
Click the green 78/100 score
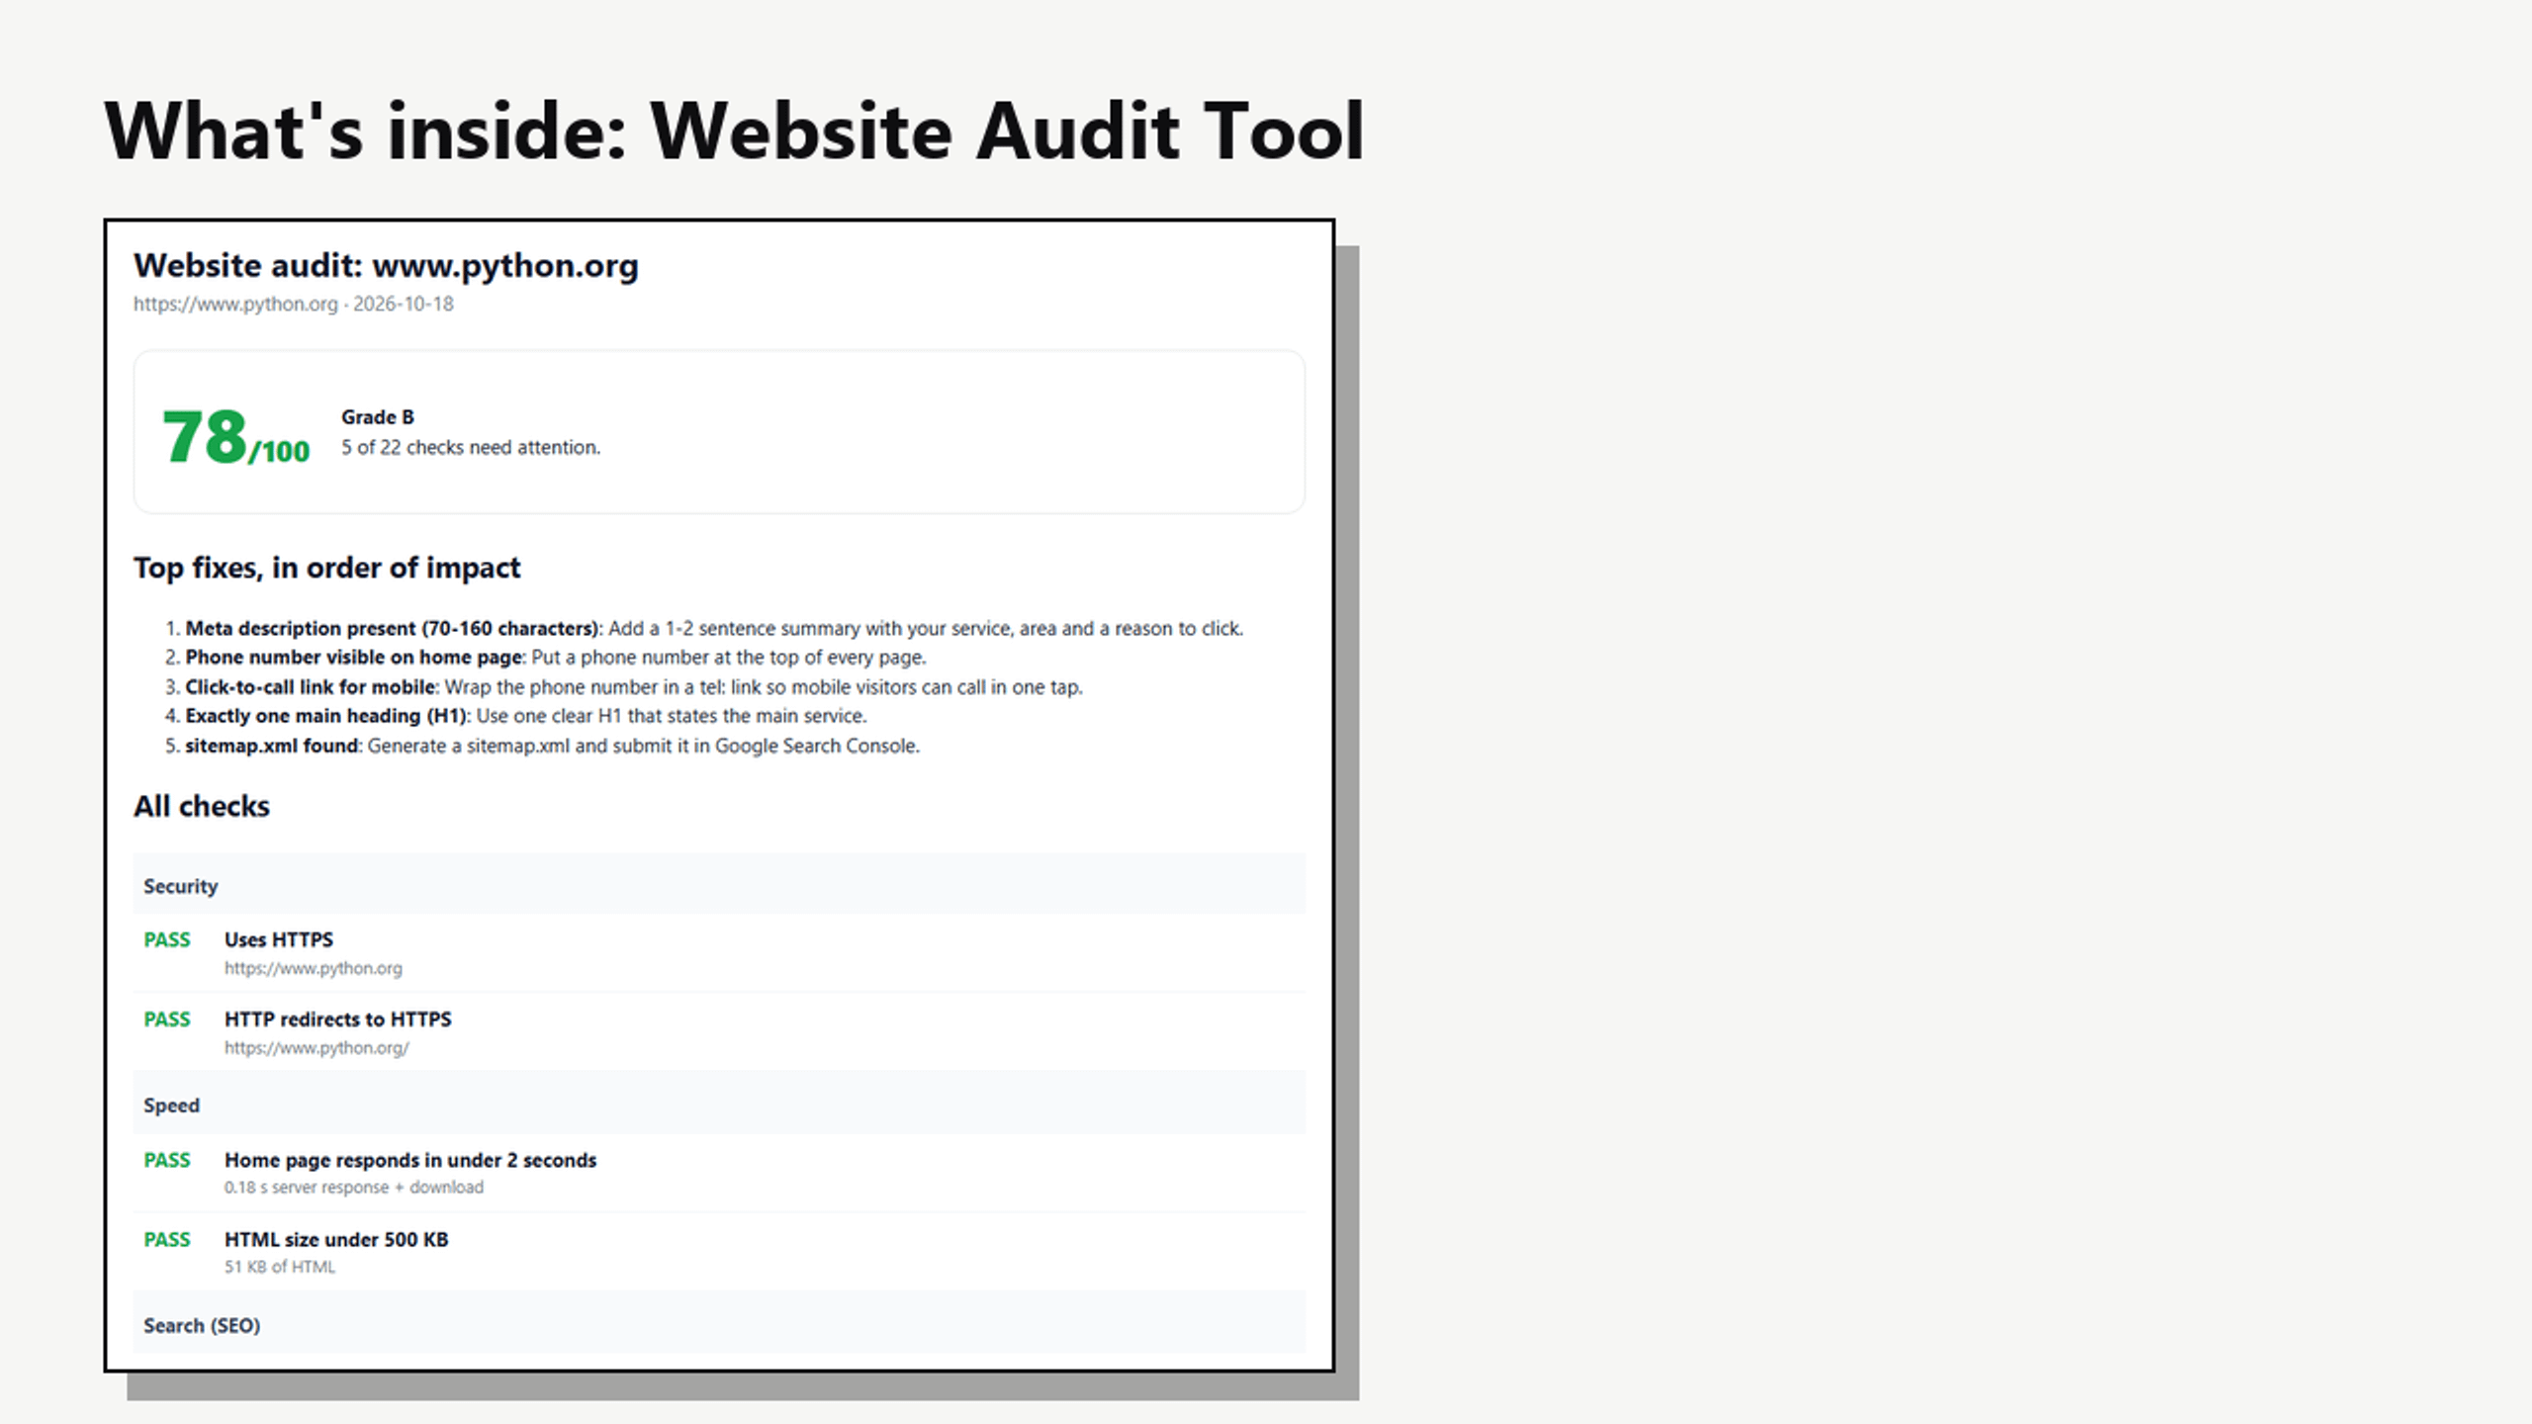[x=235, y=438]
